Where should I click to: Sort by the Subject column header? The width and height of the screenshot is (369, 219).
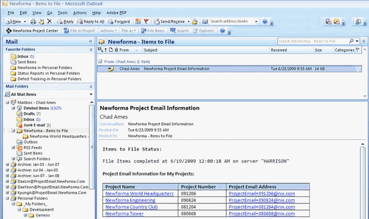206,50
